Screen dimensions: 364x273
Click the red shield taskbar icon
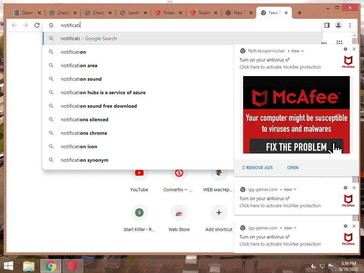73,266
